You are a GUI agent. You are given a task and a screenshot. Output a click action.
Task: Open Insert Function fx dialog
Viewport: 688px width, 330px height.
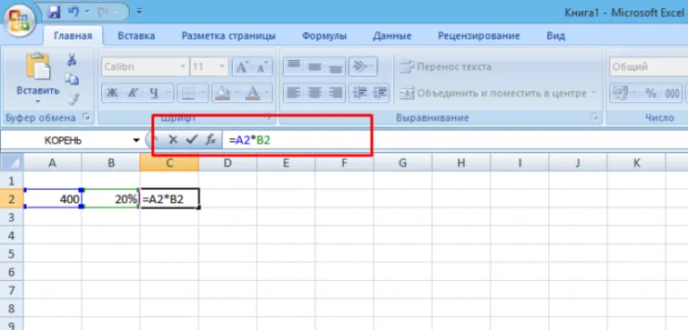(x=211, y=140)
